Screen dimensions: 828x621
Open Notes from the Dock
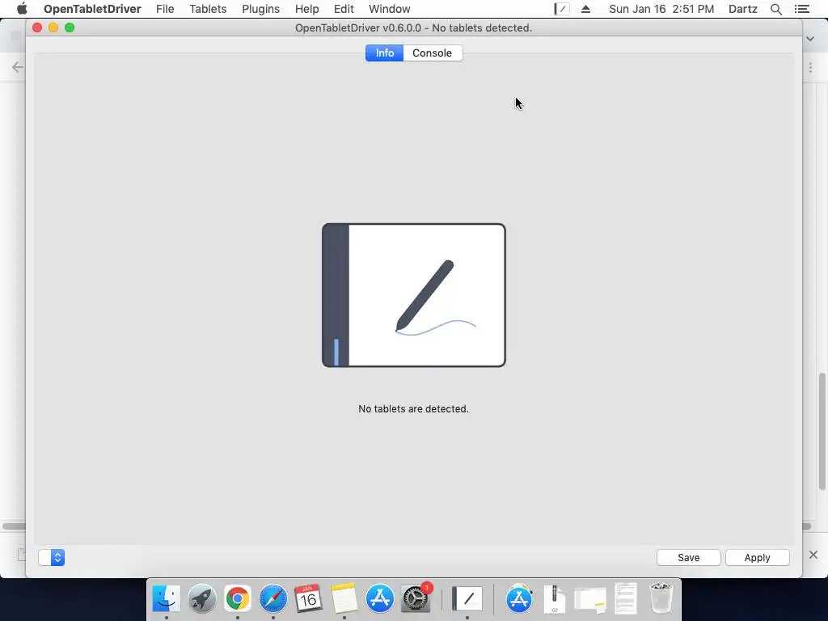[344, 598]
